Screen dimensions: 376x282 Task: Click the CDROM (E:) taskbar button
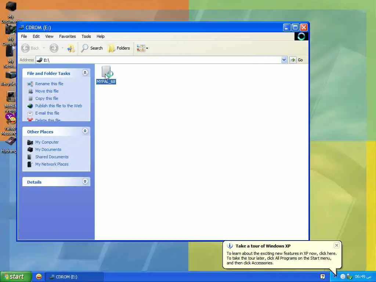(74, 277)
